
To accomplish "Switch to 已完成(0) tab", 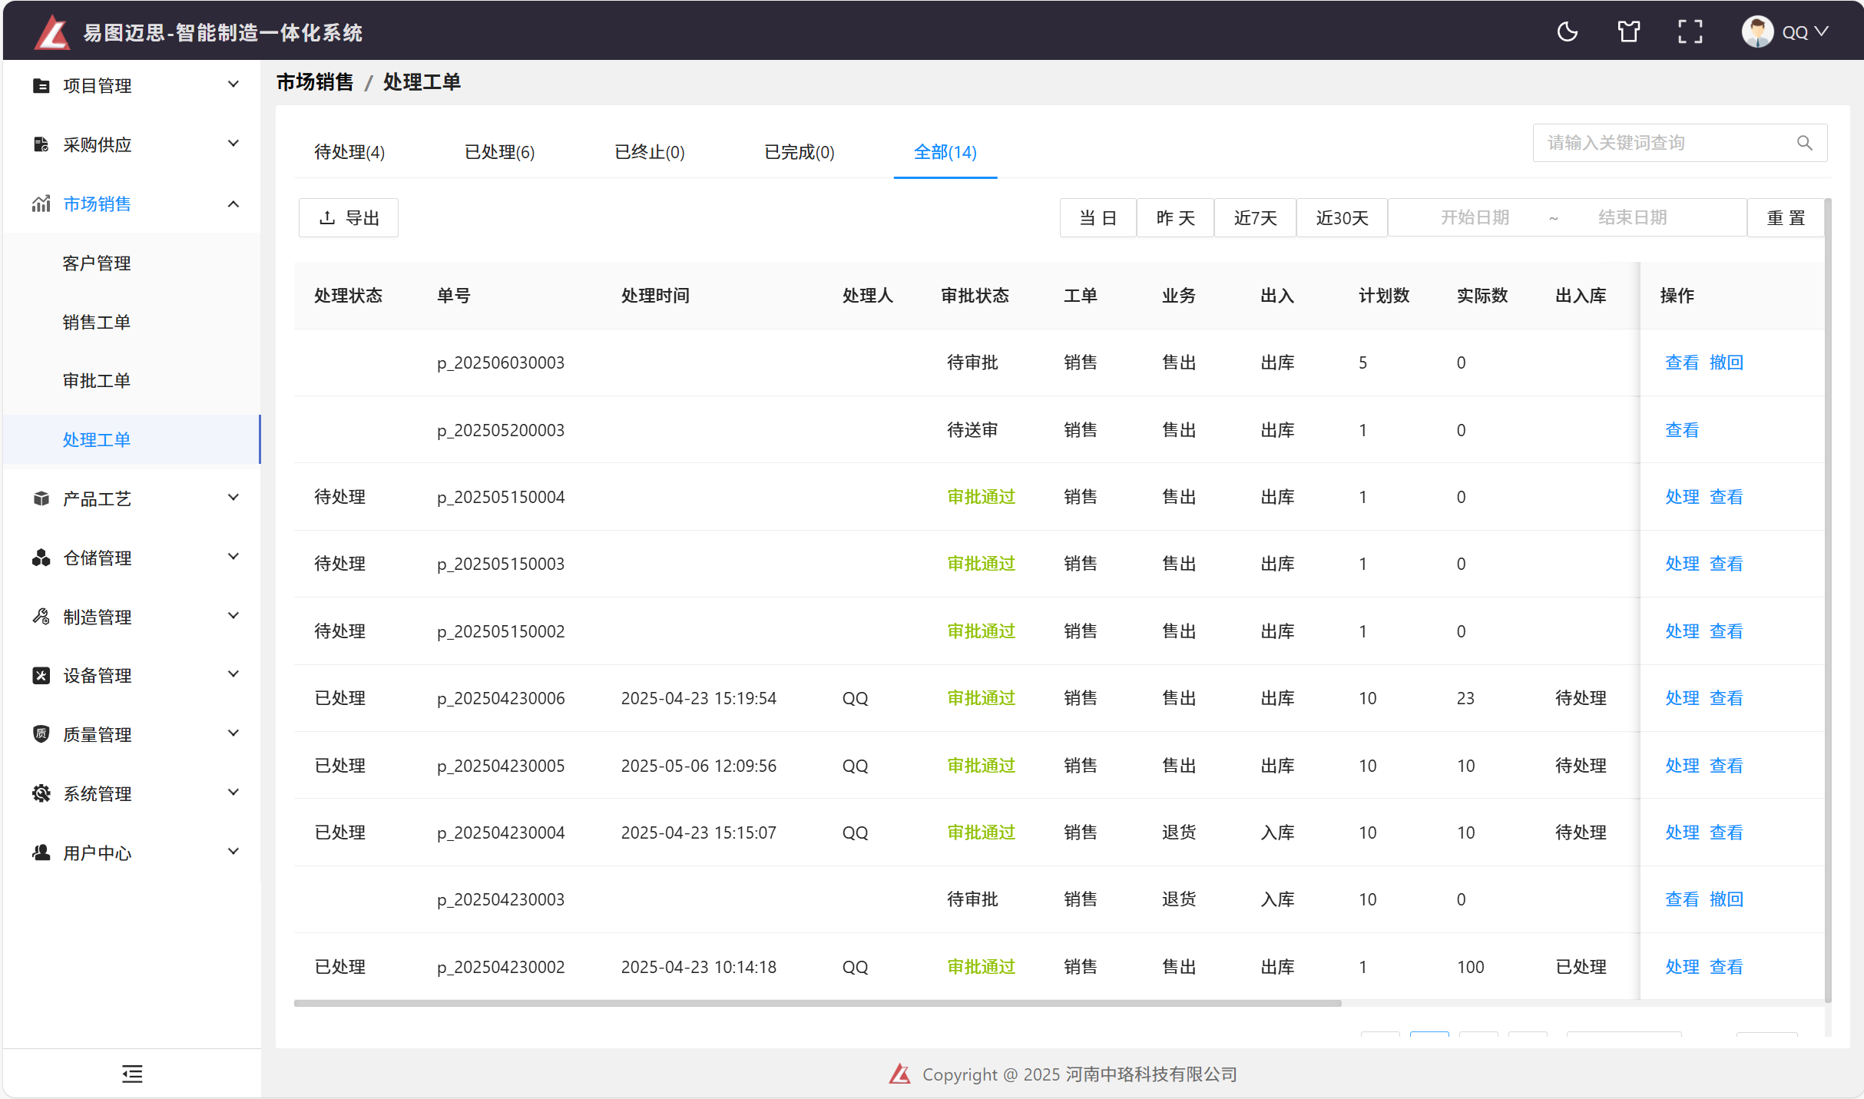I will click(799, 152).
